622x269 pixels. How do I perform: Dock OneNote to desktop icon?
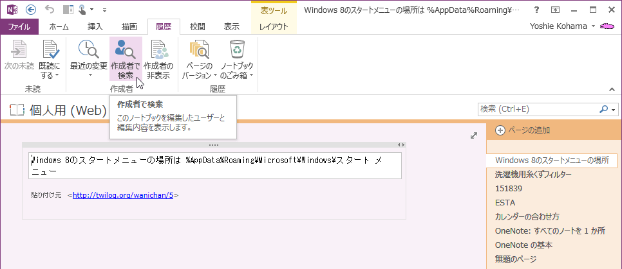[x=68, y=10]
